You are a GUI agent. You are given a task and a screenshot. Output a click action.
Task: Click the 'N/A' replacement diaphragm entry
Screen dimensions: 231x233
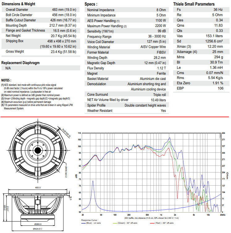(8, 68)
